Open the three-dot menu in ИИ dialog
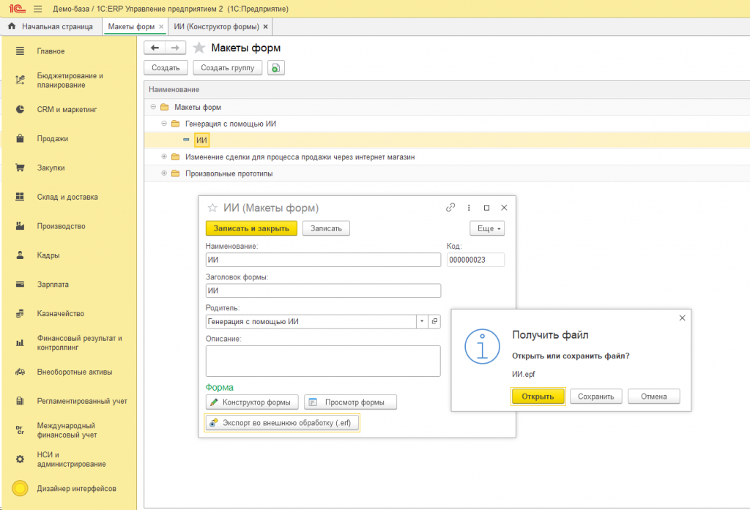The height and width of the screenshot is (510, 750). (x=469, y=208)
